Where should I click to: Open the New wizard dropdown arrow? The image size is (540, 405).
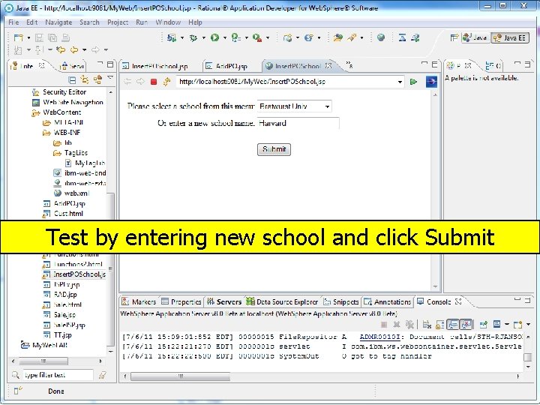(x=28, y=38)
